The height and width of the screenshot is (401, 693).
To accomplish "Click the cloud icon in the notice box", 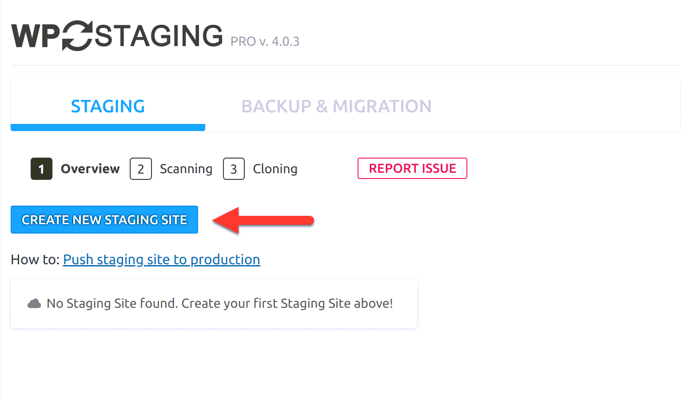I will click(35, 303).
